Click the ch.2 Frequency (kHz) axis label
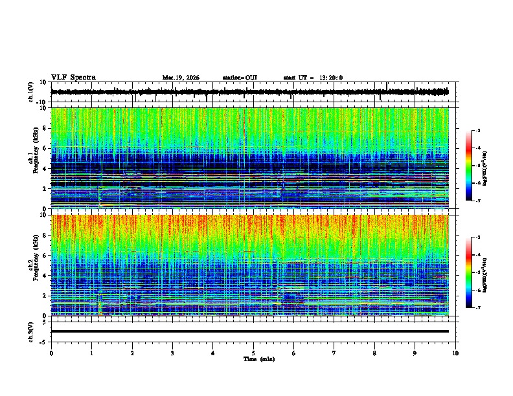 click(x=36, y=258)
